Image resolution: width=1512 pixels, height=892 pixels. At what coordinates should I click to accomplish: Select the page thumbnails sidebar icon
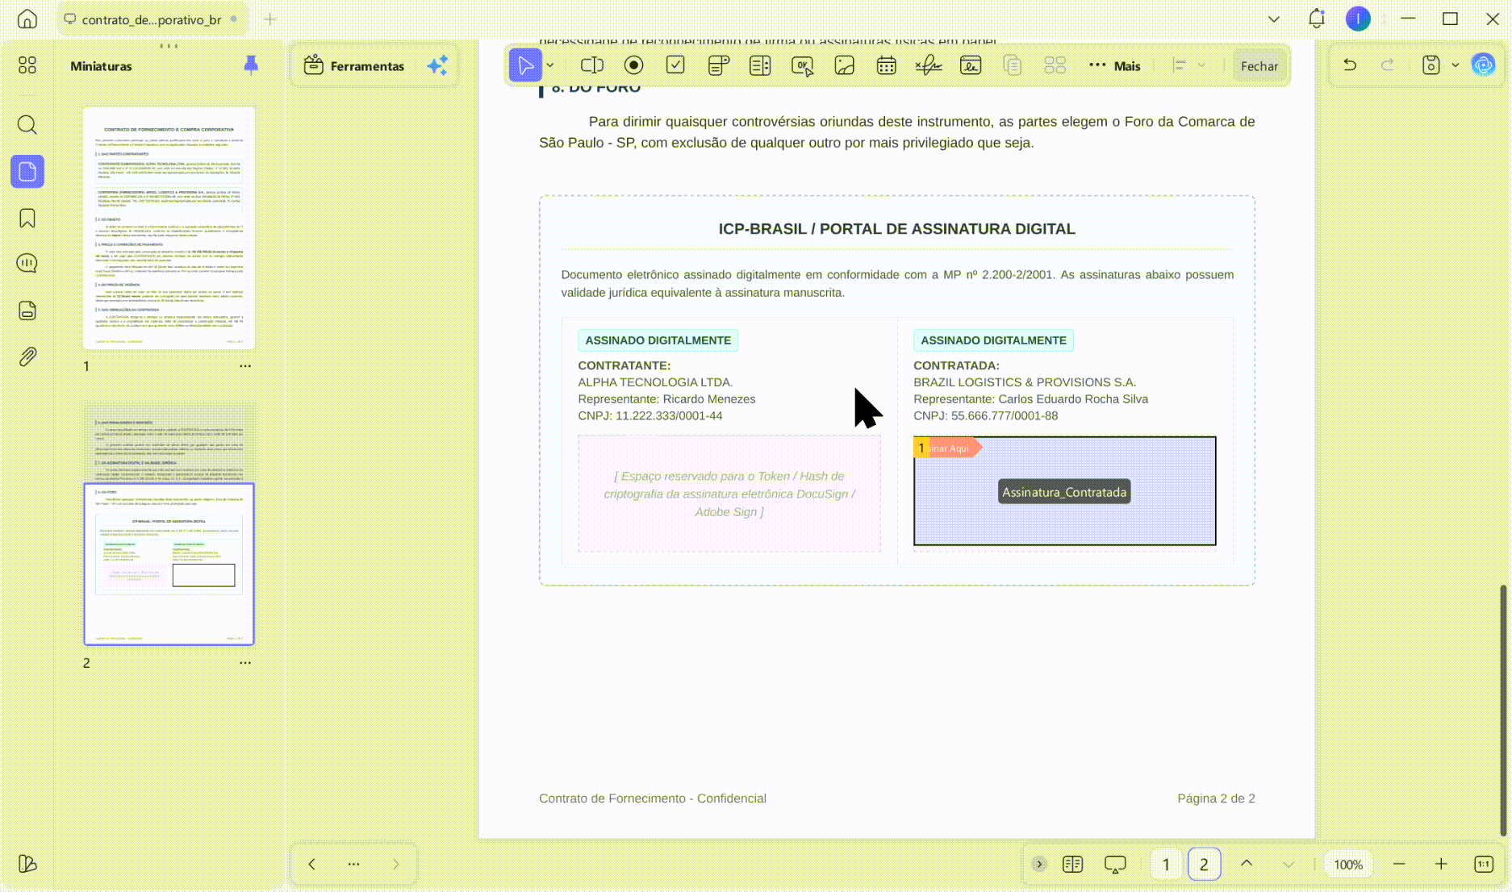[x=27, y=172]
